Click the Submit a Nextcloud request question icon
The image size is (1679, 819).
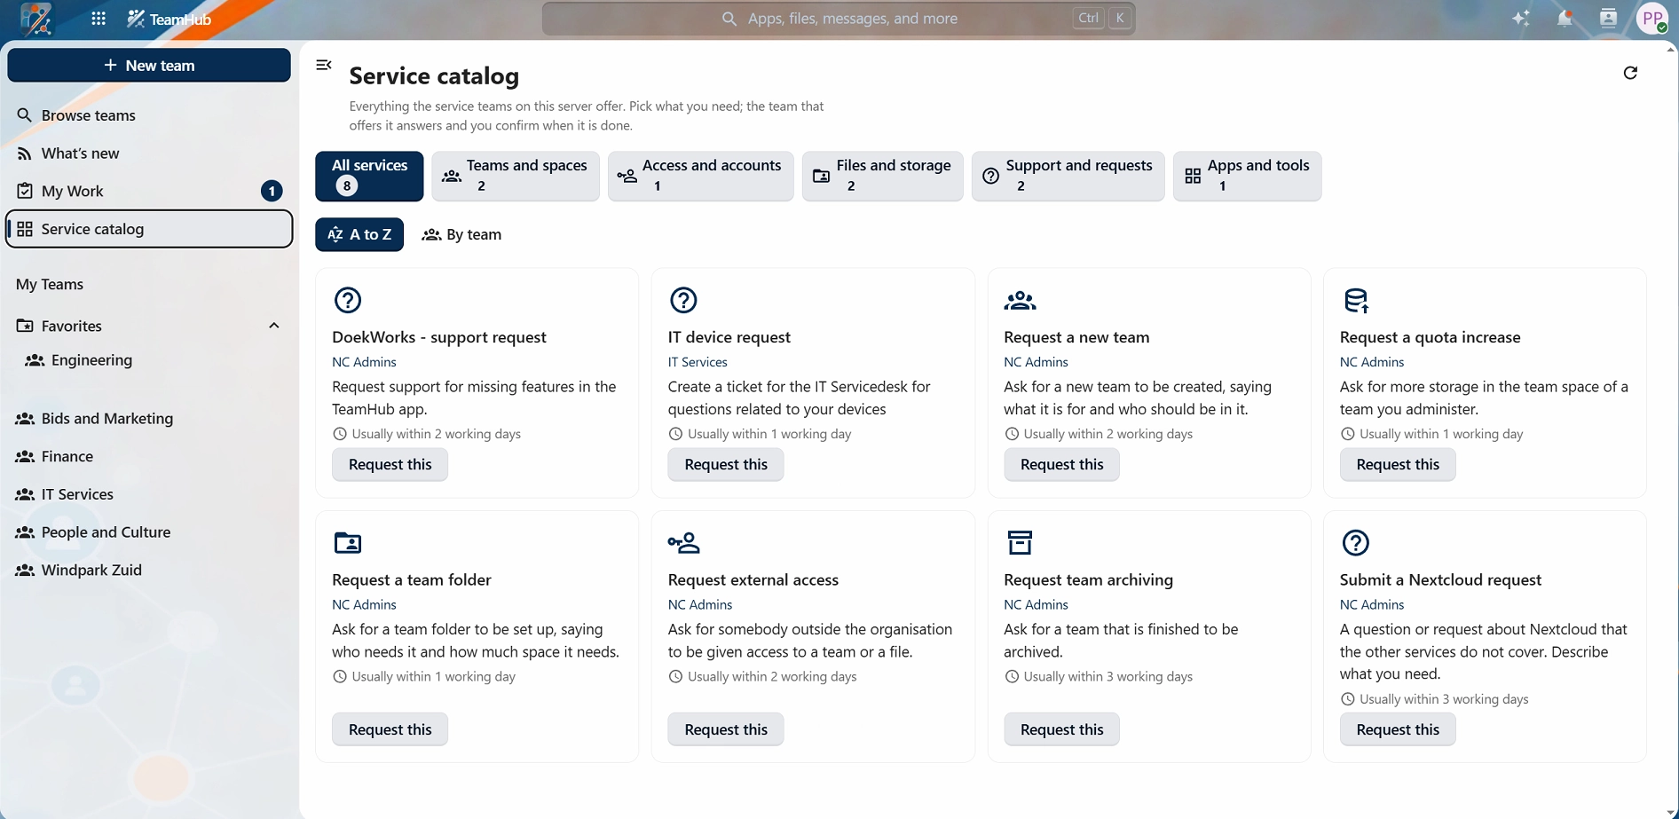1356,542
